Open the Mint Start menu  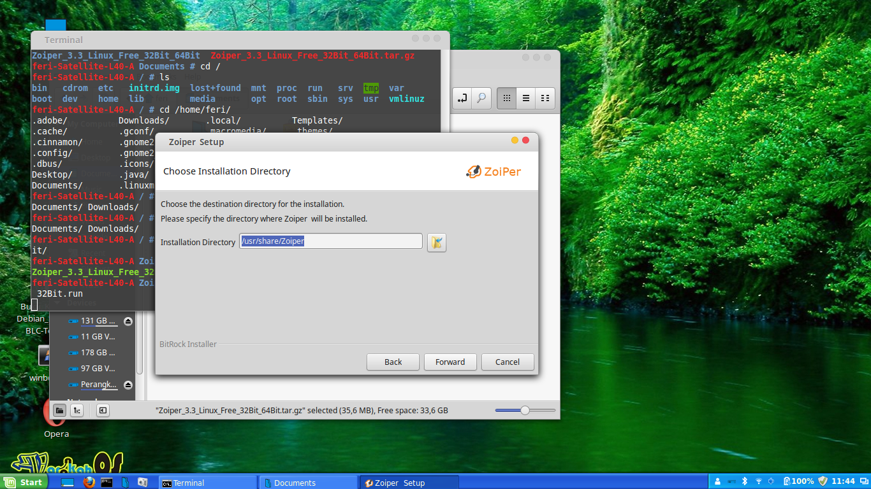click(x=24, y=482)
